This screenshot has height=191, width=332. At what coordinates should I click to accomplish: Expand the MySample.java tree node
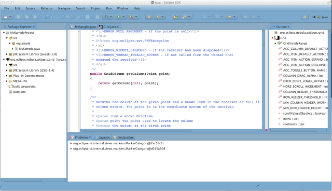[x=12, y=49]
